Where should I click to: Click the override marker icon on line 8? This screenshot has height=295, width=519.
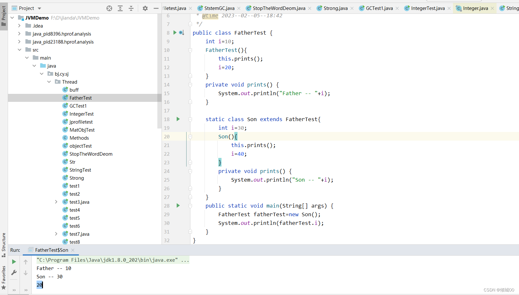coord(181,32)
